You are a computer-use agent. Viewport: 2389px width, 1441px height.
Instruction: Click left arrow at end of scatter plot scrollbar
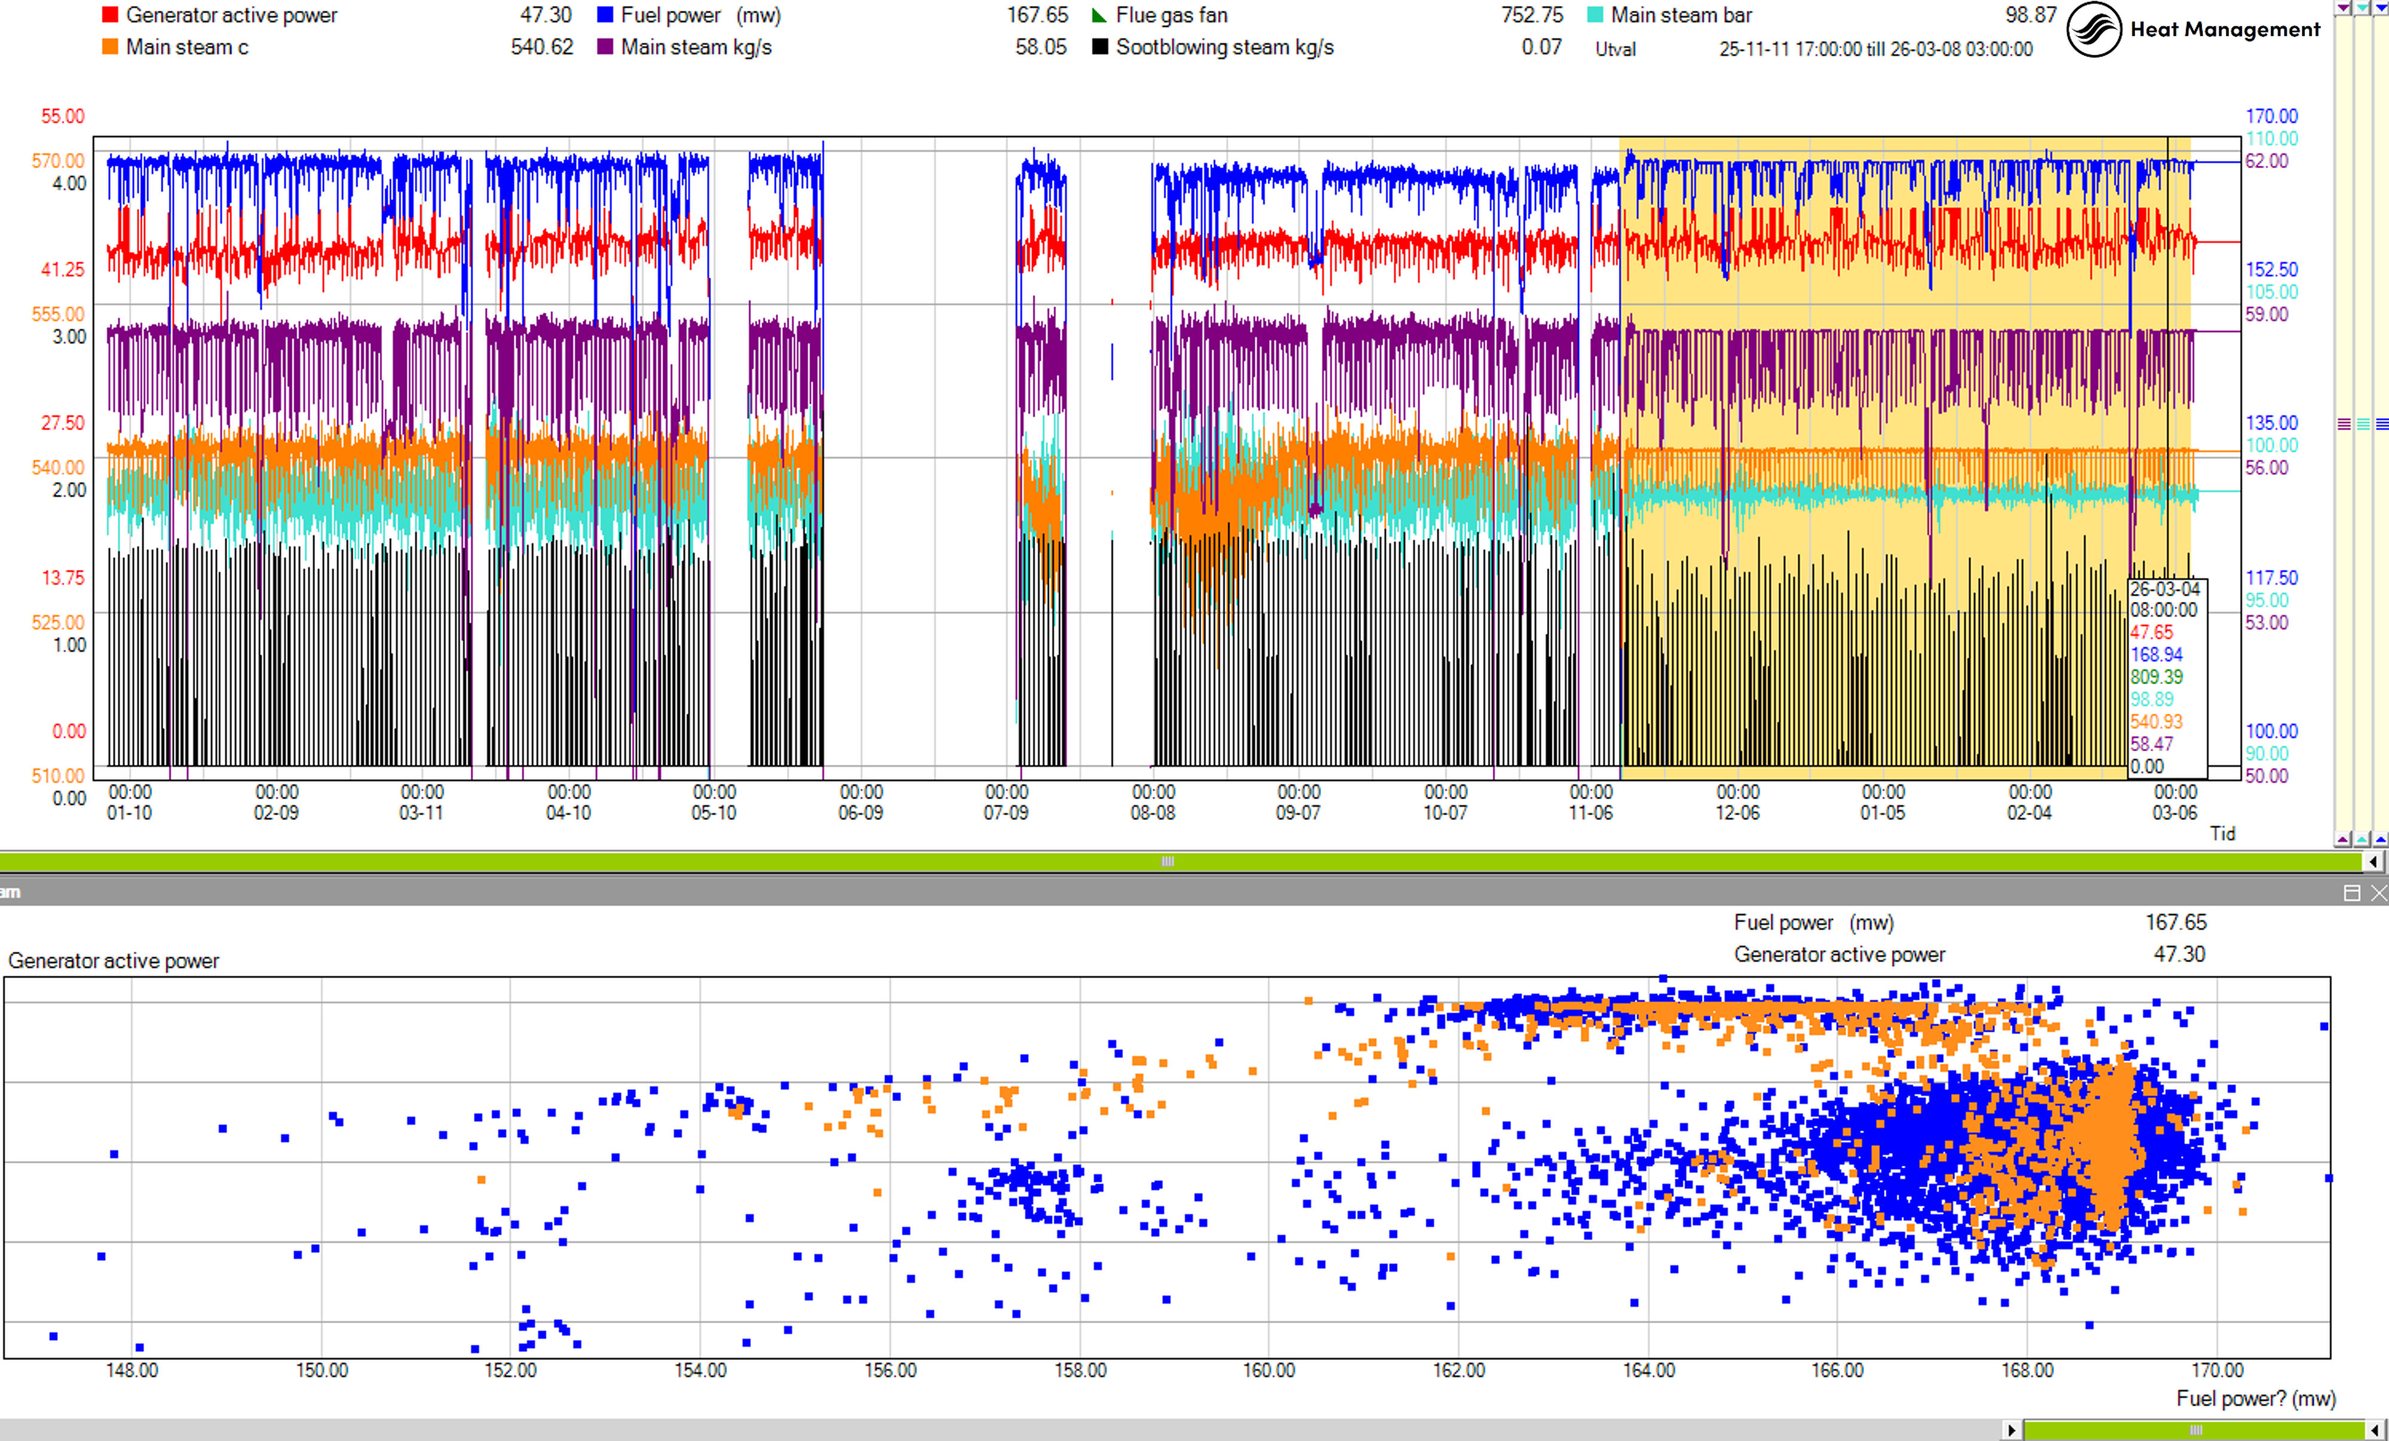[2375, 1430]
